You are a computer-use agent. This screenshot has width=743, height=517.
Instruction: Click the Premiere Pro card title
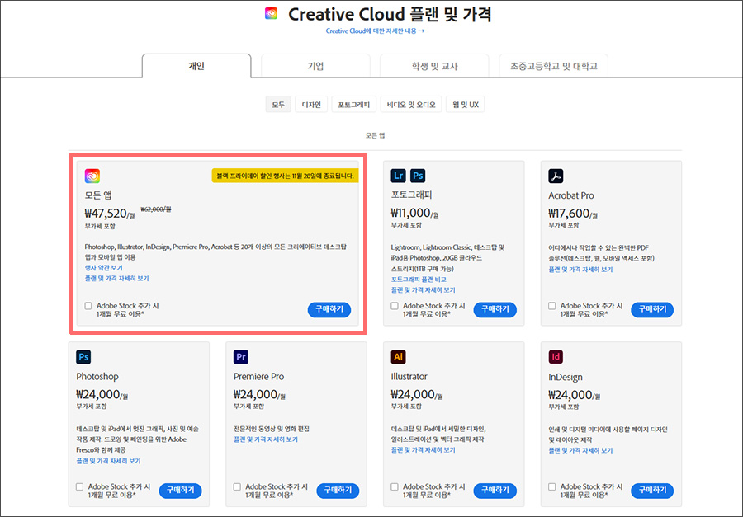click(x=258, y=376)
